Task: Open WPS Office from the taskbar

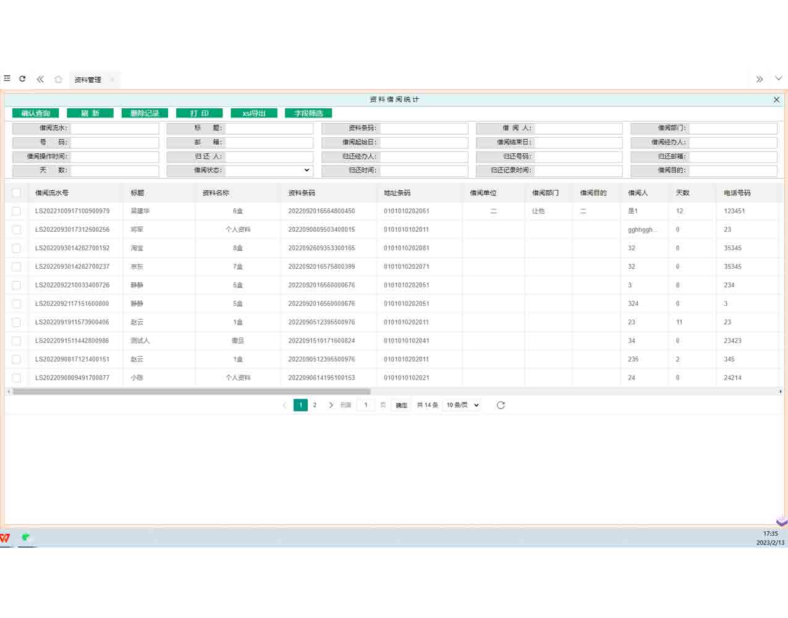Action: click(x=6, y=538)
